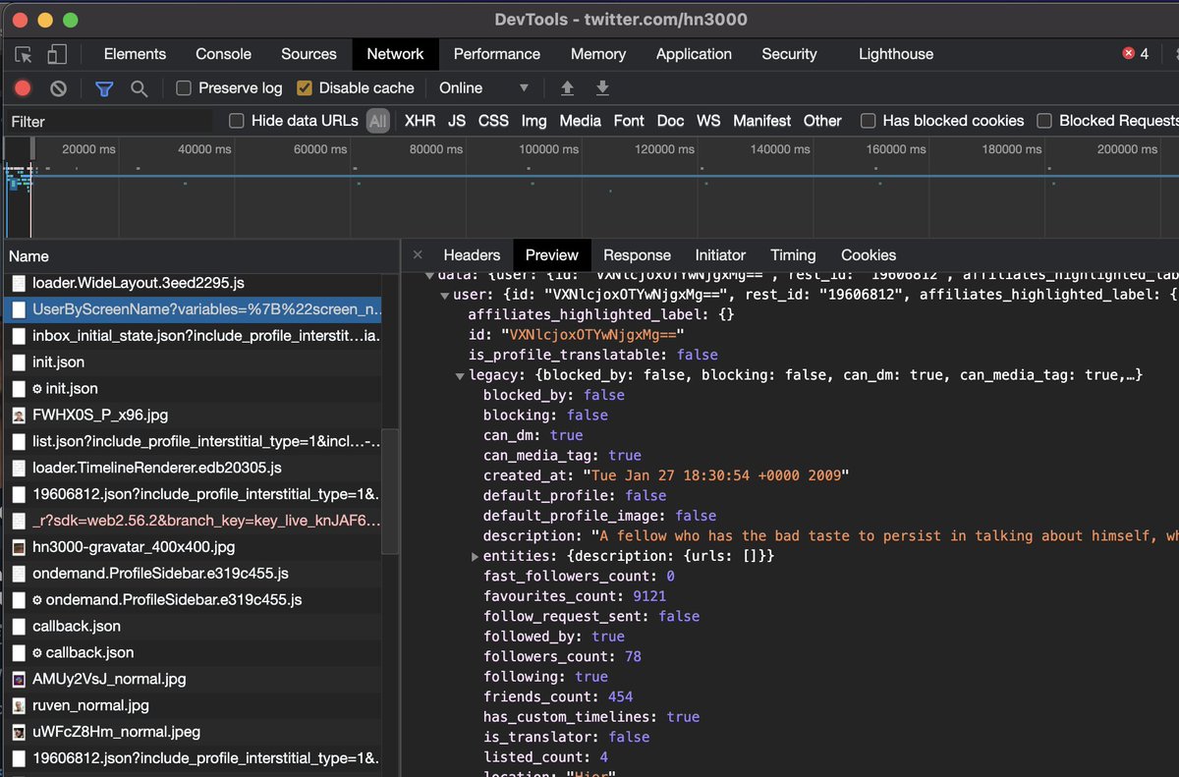Collapse the data object at top
Image resolution: width=1179 pixels, height=777 pixels.
pos(429,276)
